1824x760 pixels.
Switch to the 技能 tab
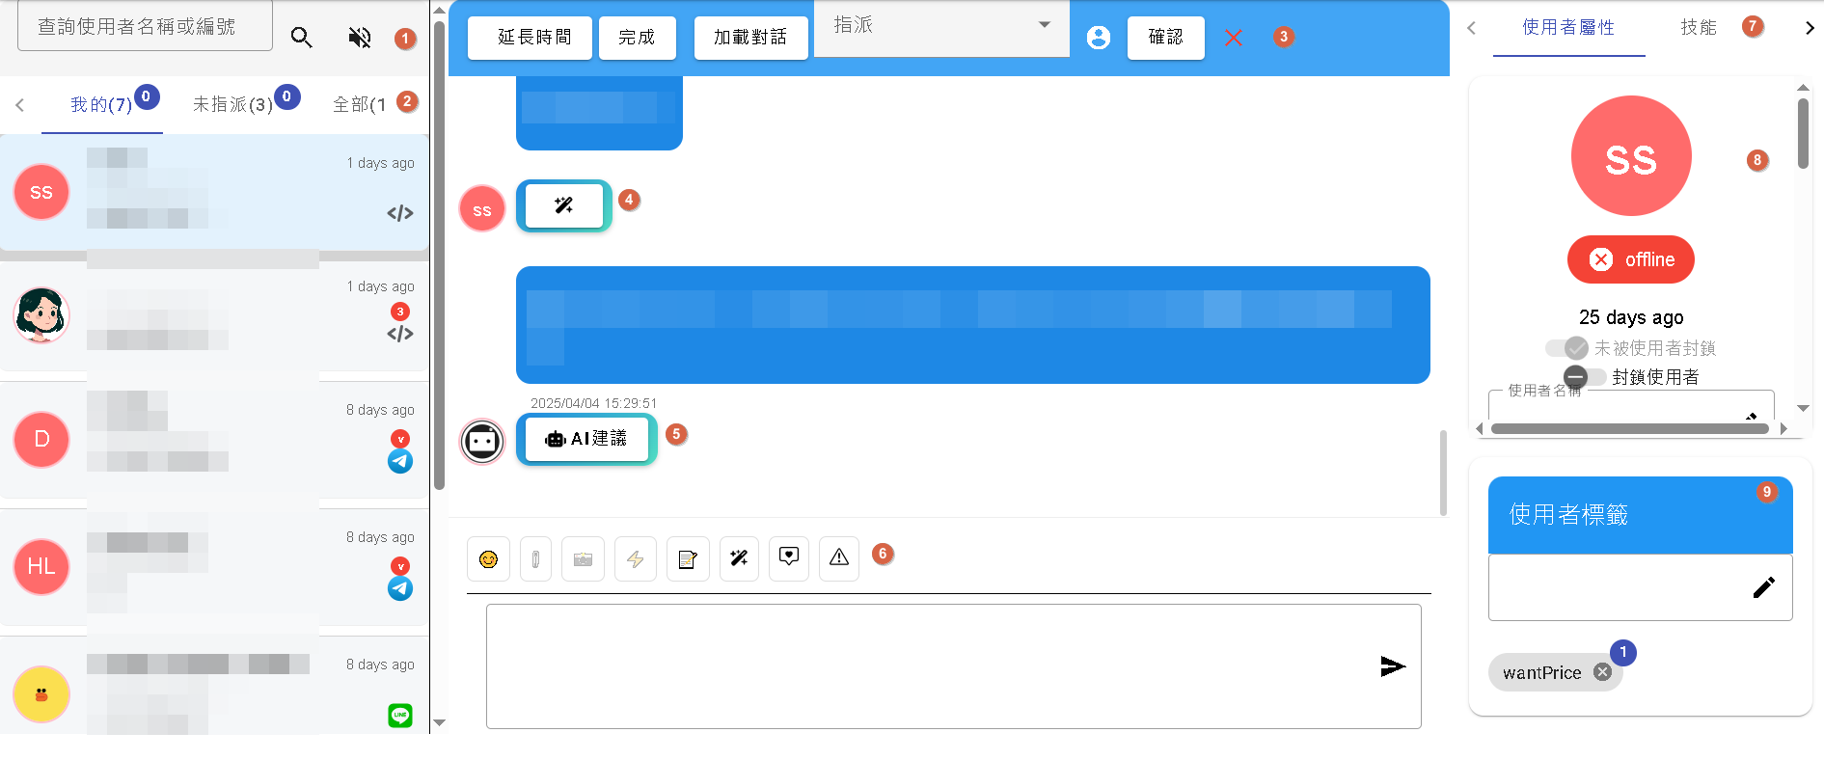(x=1698, y=28)
